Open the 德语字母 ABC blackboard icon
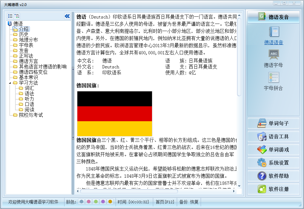The height and width of the screenshot is (209, 304). tap(274, 55)
